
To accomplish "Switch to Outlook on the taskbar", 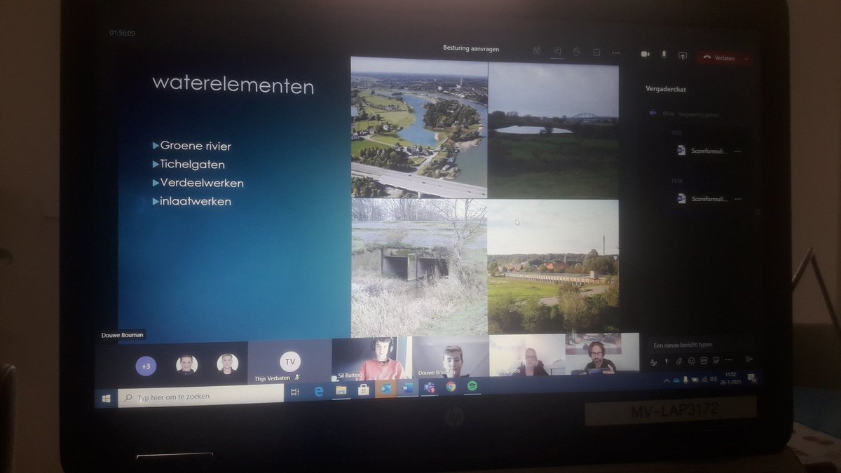I will coord(385,389).
